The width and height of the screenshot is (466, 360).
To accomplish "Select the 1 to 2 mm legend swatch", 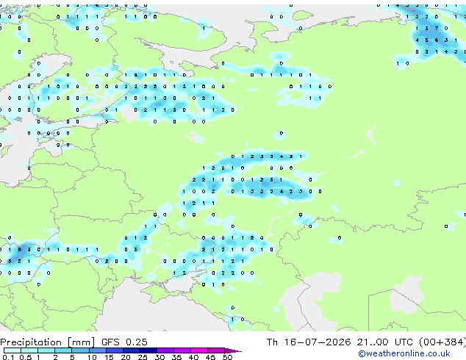I will (x=46, y=350).
